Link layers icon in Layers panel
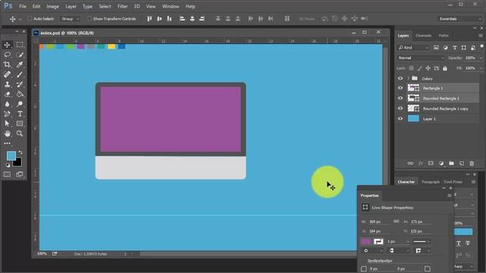 (x=410, y=163)
